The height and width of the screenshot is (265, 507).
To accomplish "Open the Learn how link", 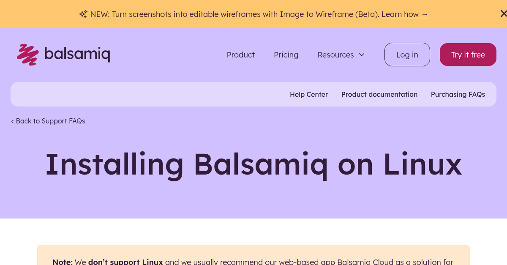I will (401, 14).
